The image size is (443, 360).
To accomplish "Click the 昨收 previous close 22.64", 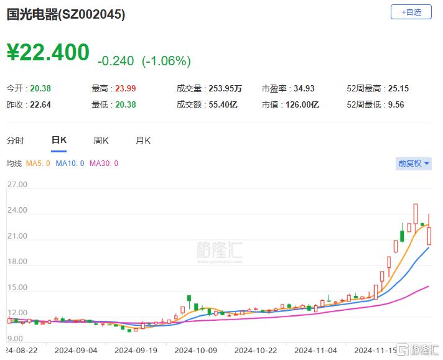I will click(x=40, y=104).
